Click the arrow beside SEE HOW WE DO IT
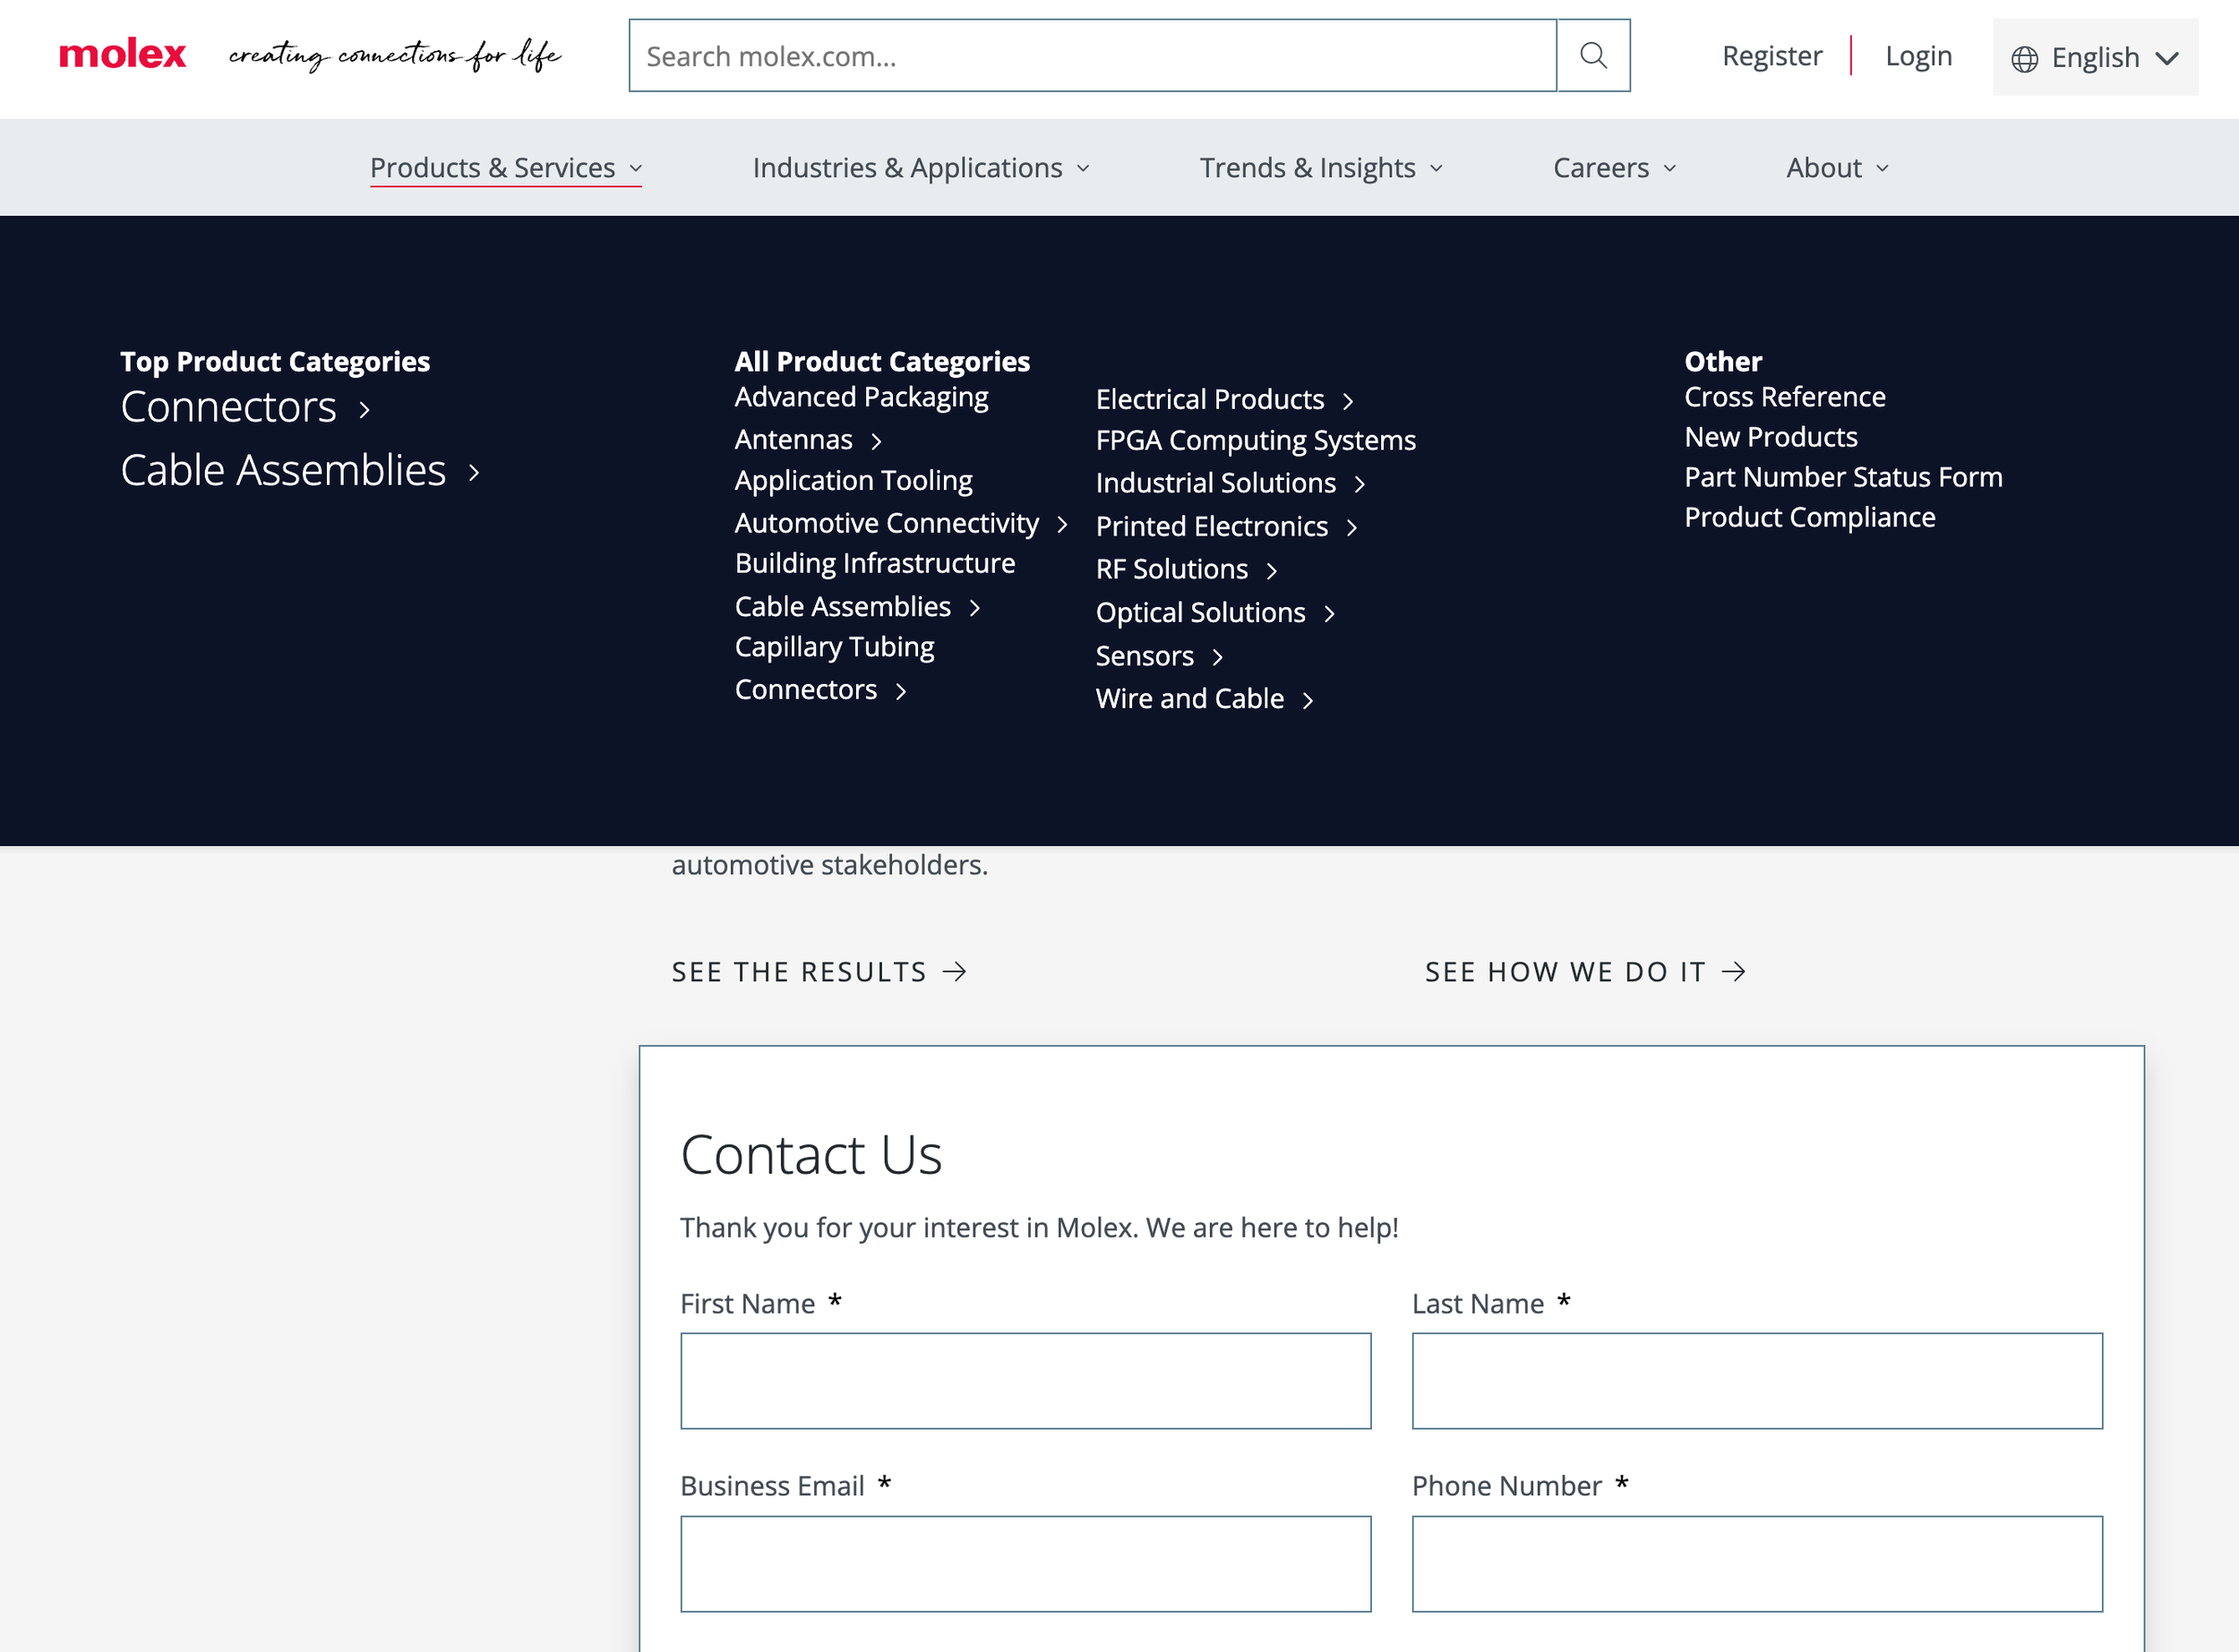 (1734, 972)
